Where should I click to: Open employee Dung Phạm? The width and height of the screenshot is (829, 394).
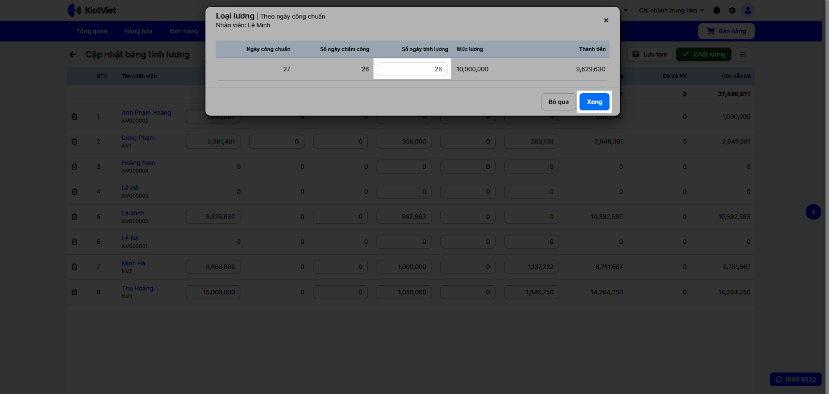(138, 138)
